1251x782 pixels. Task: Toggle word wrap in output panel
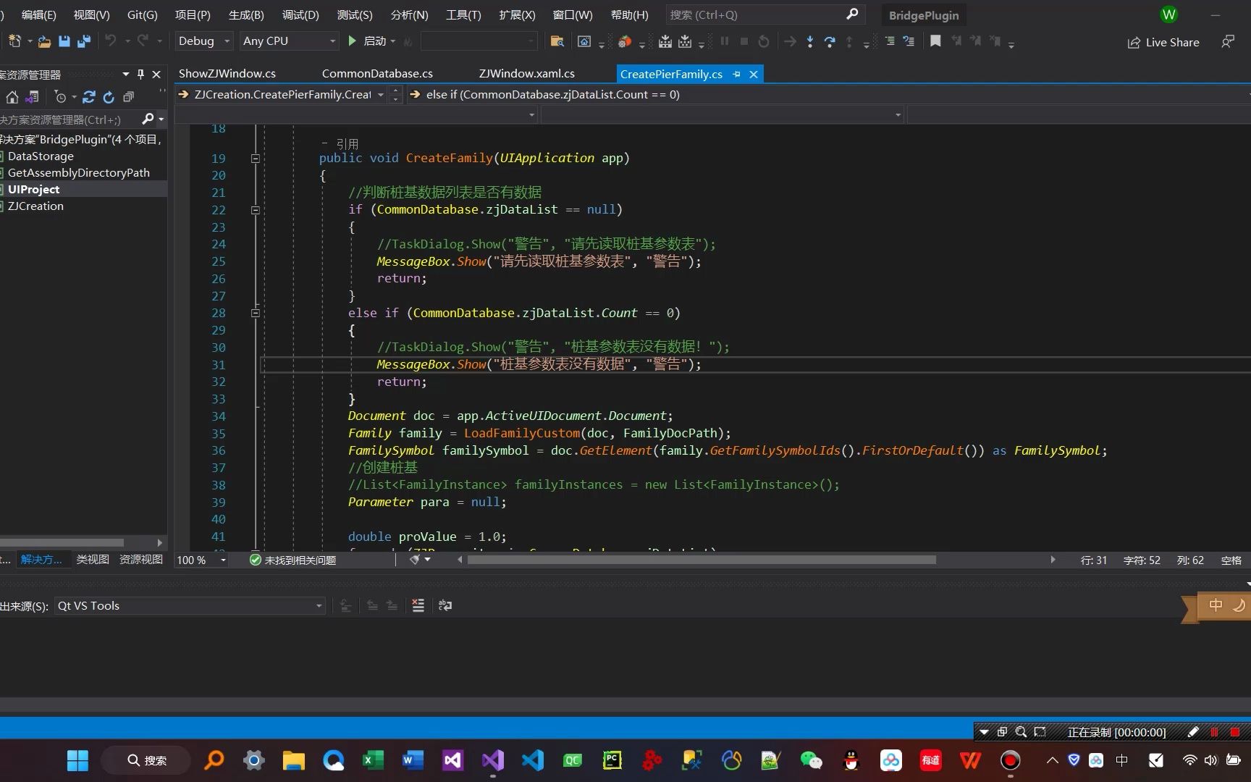coord(445,605)
